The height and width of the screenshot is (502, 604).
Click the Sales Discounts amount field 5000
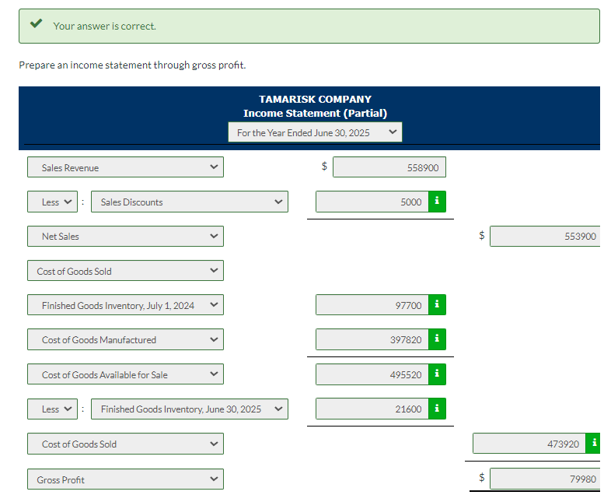(x=372, y=202)
